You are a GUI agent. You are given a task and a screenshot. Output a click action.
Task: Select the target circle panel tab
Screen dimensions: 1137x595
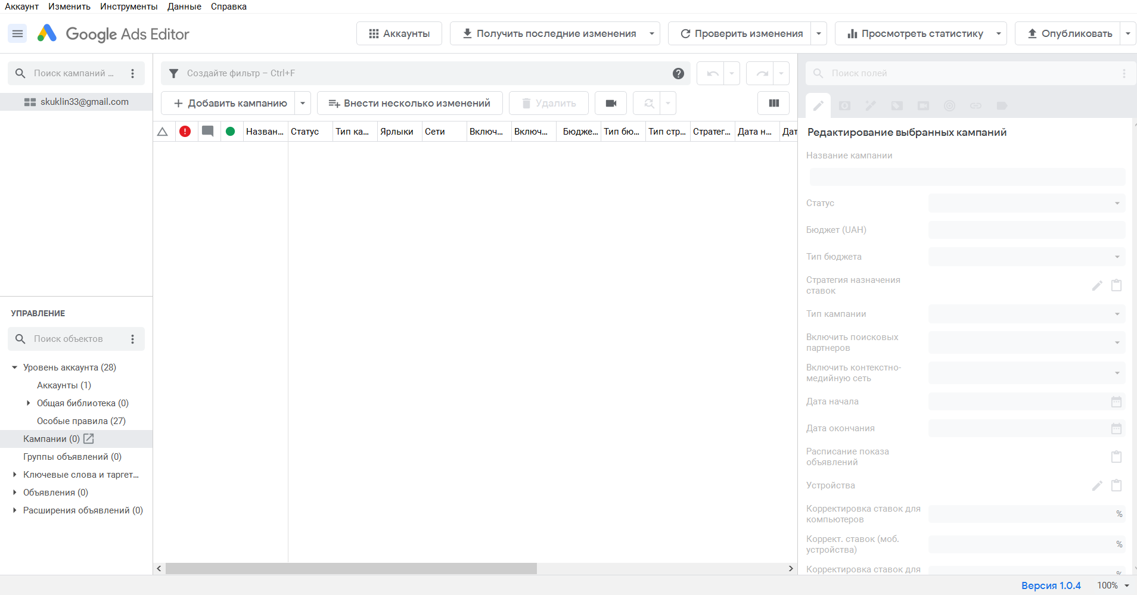point(949,105)
